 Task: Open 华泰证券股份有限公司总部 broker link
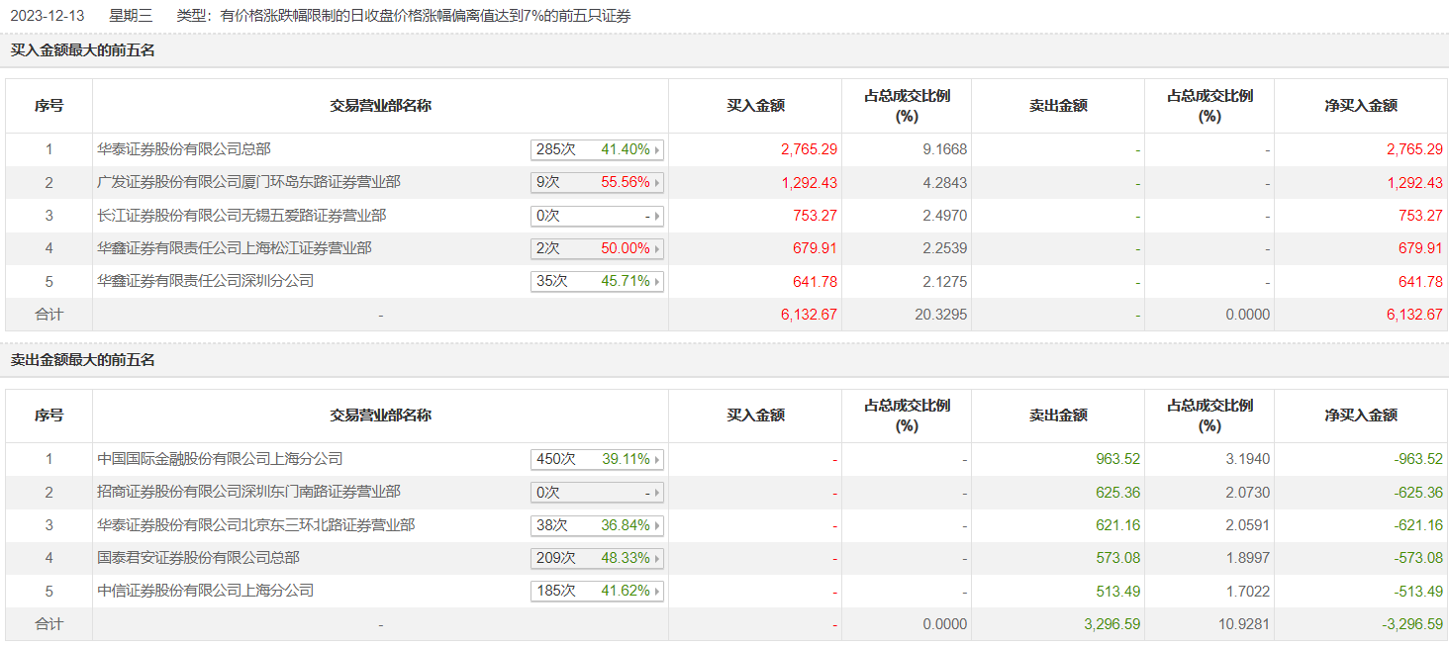tap(184, 149)
